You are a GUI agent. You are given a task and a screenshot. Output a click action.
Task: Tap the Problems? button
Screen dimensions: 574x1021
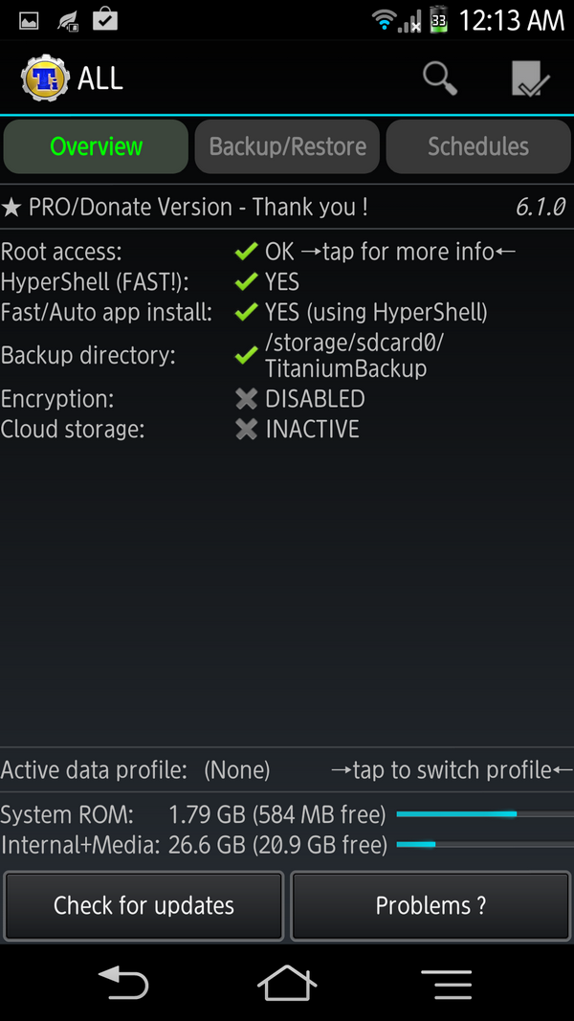pos(430,905)
